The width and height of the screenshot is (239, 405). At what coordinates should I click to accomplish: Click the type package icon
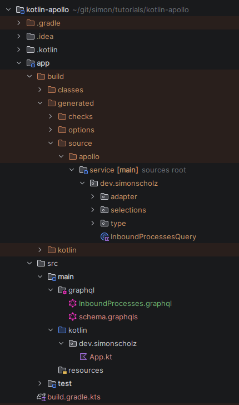[104, 223]
